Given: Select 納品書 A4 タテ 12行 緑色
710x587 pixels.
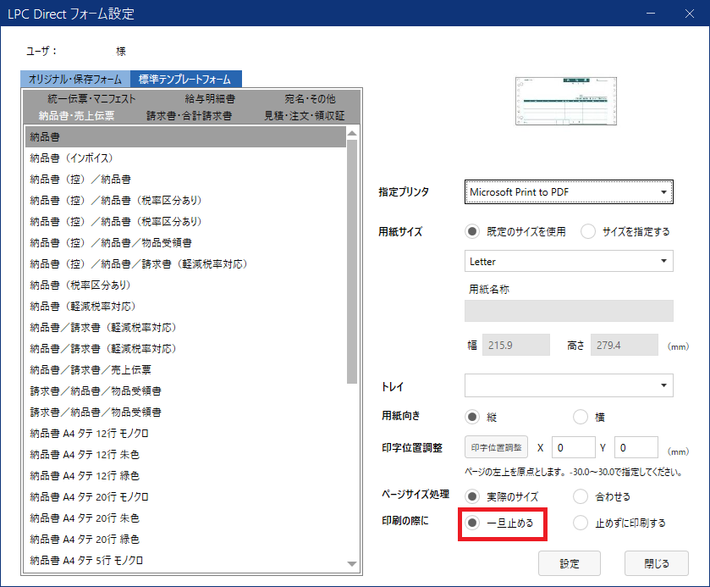Looking at the screenshot, I should point(185,475).
